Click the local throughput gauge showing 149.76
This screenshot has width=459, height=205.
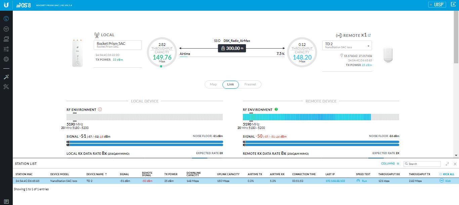[x=162, y=52]
